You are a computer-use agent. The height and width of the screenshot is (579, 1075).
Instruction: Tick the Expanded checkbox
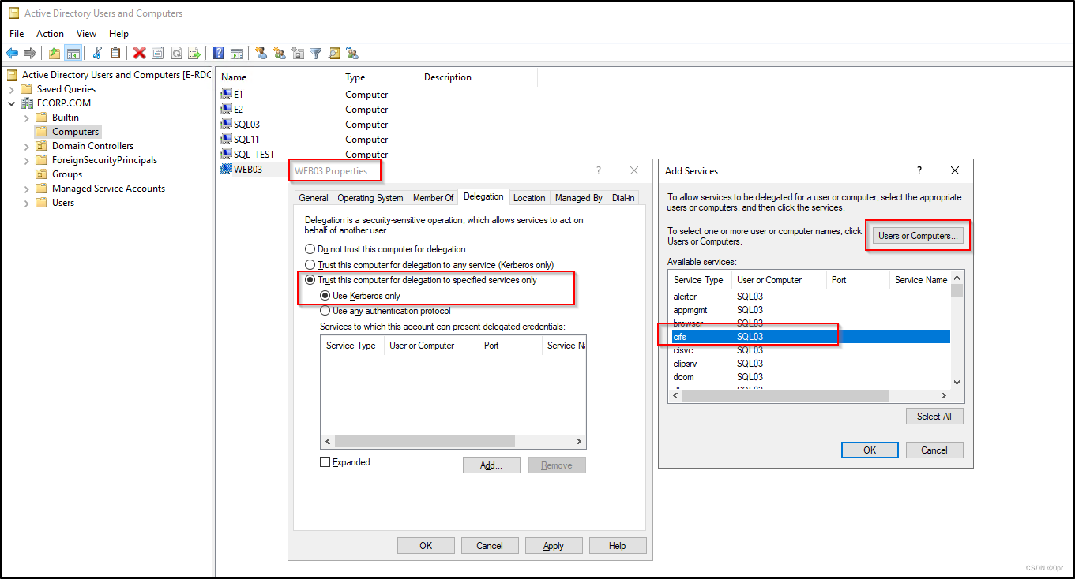click(x=325, y=462)
